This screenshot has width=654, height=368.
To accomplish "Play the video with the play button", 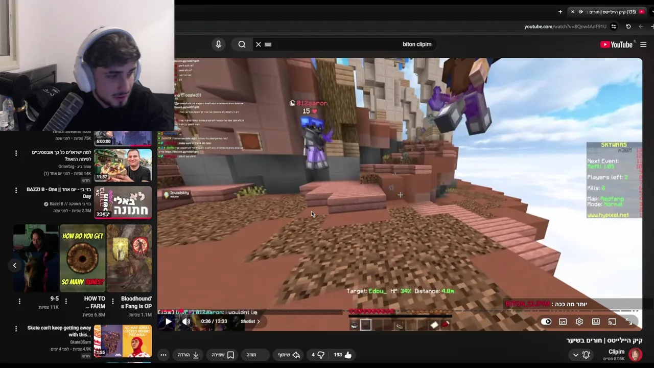I will tap(168, 321).
